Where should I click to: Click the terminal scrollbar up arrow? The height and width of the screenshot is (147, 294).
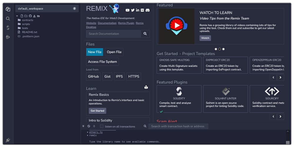288,132
